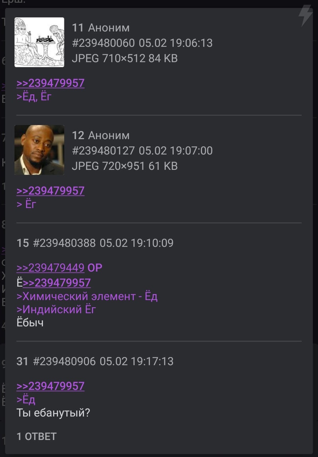318x457 pixels.
Task: Open the chess drawing thumbnail in post 11
Action: pos(39,42)
